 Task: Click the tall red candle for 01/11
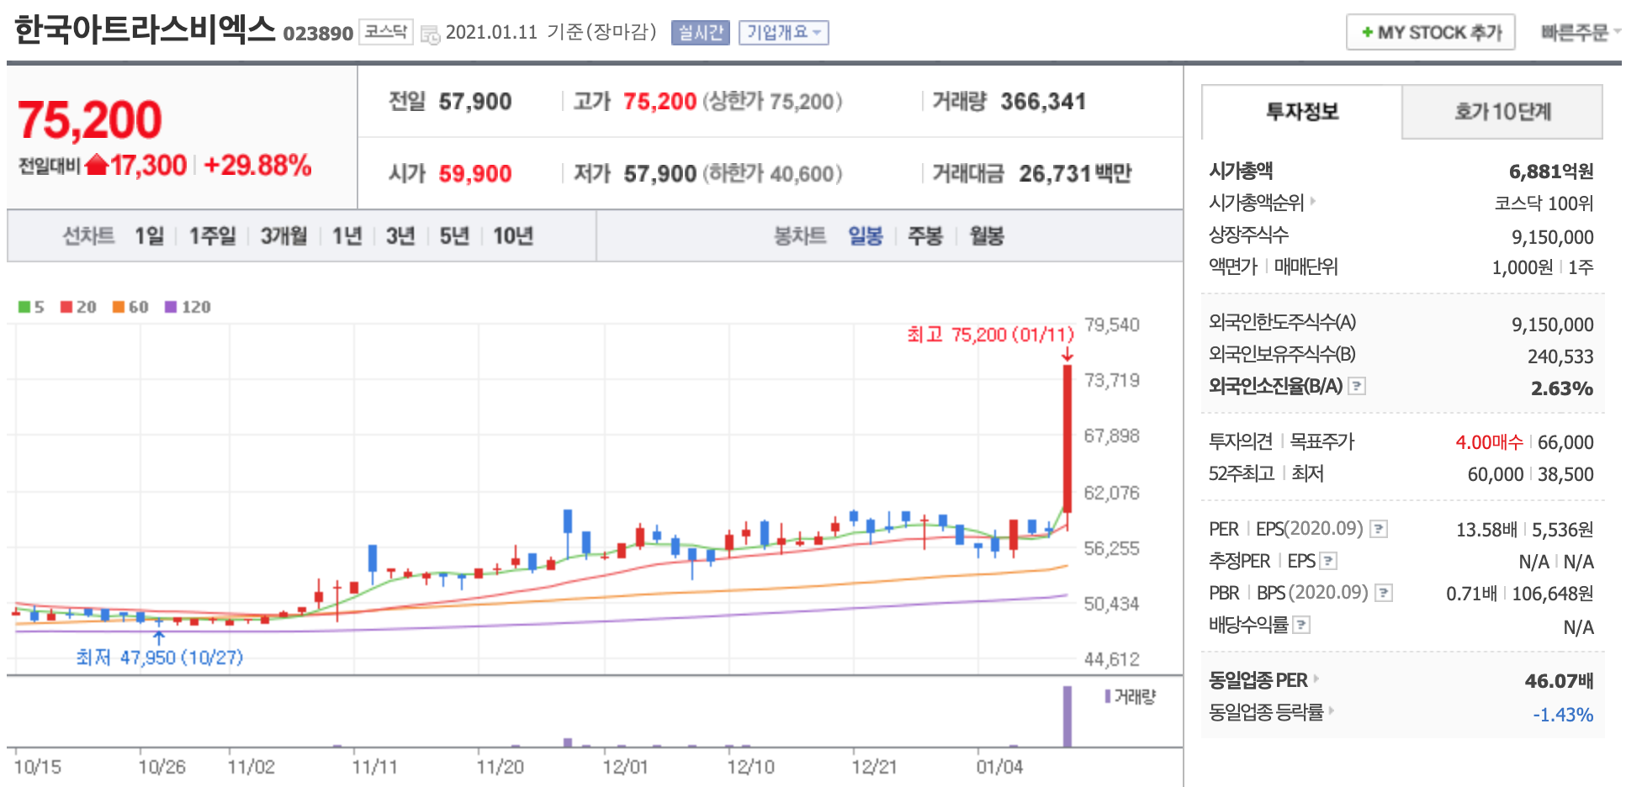1067,438
